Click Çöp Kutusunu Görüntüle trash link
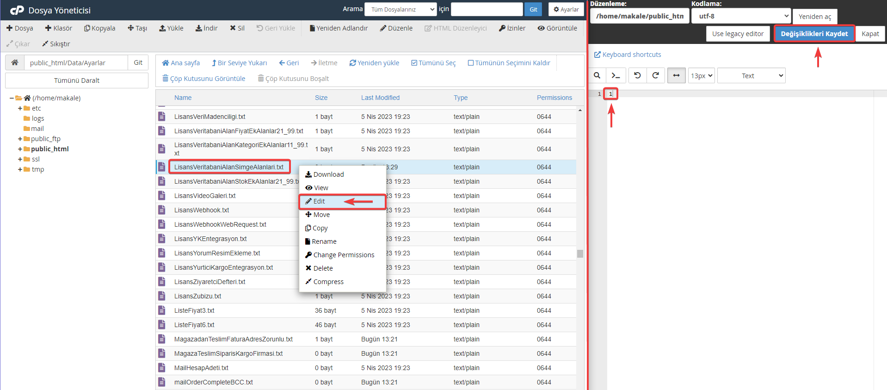 coord(204,79)
